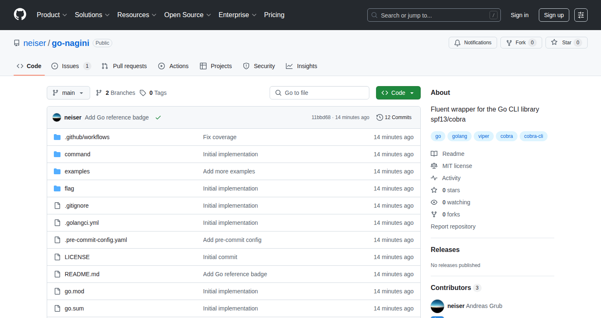Expand the Open Source menu
This screenshot has height=318, width=601.
pyautogui.click(x=188, y=15)
